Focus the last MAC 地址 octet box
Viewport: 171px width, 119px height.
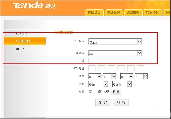(x=141, y=68)
